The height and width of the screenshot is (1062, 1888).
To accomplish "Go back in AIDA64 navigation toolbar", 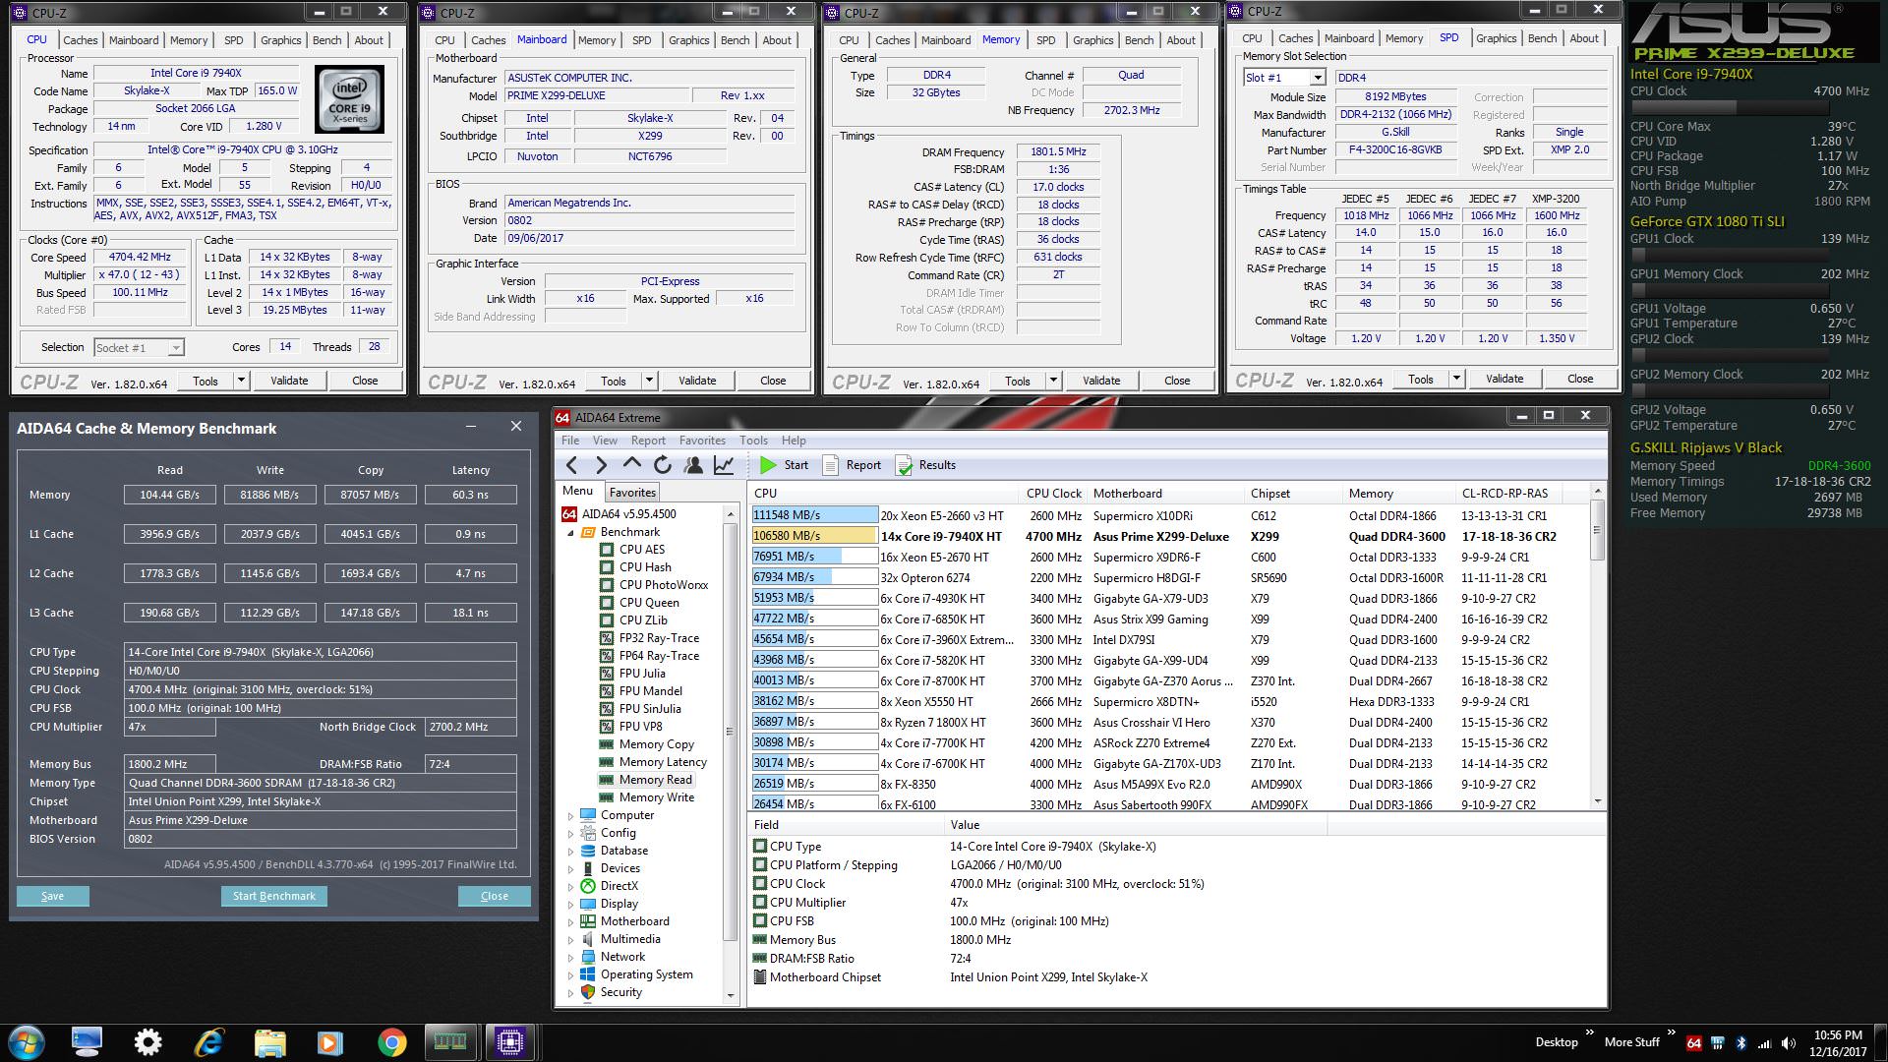I will click(572, 465).
